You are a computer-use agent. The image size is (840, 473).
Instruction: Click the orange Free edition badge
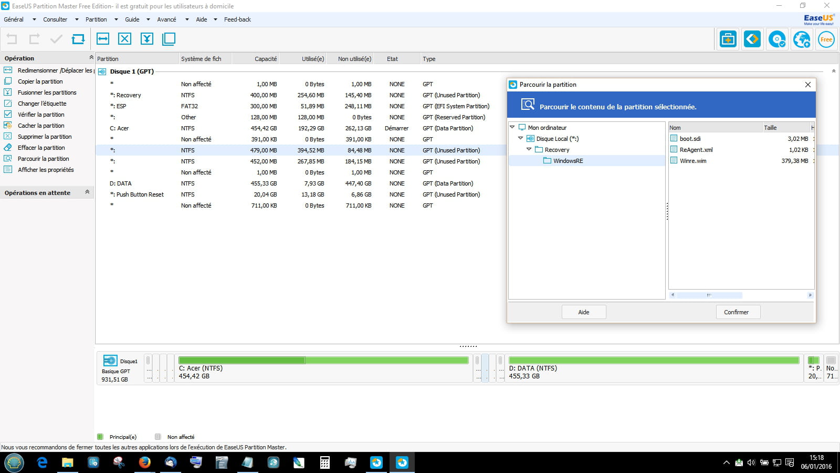coord(826,39)
